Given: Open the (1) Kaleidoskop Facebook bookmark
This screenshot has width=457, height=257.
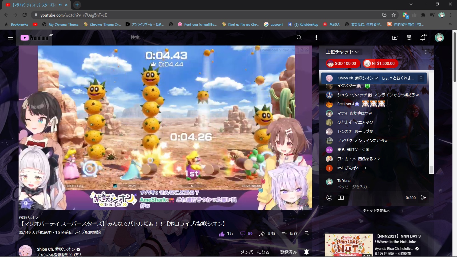Looking at the screenshot, I should [303, 25].
